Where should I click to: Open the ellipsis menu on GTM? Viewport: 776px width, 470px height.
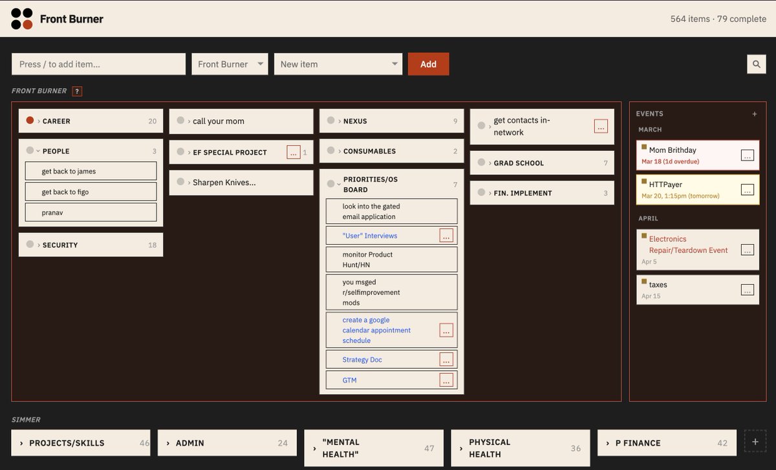pos(446,380)
